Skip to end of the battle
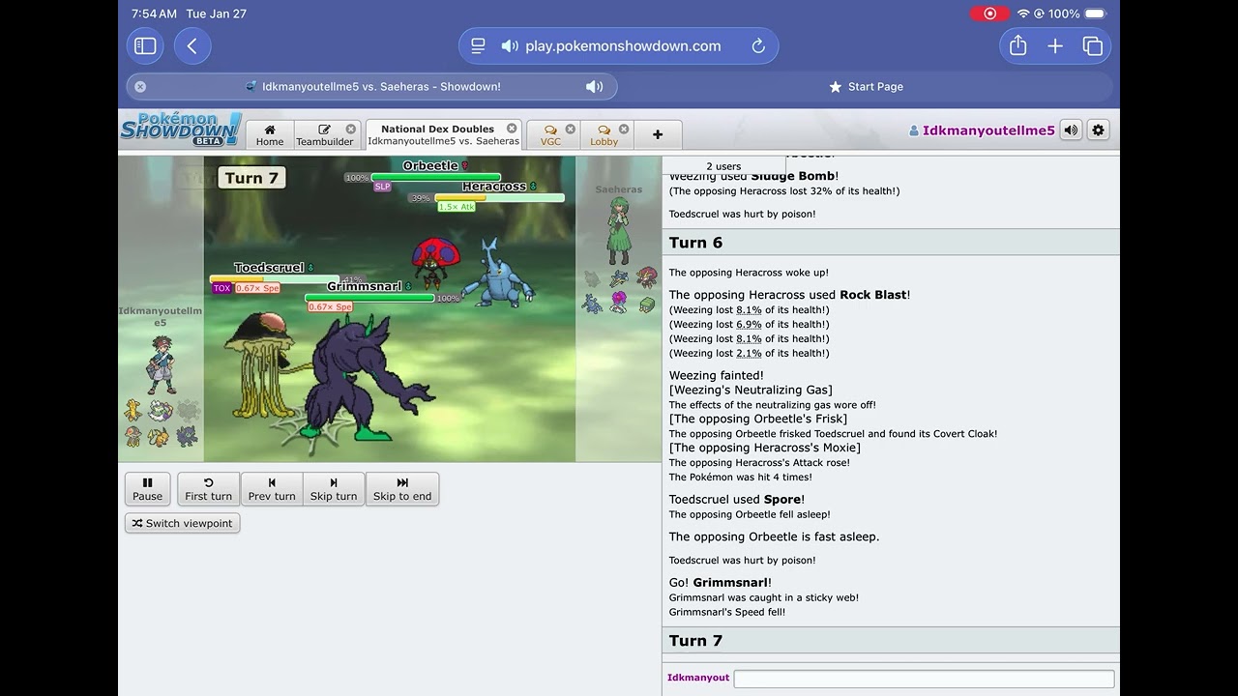This screenshot has width=1238, height=696. point(402,488)
